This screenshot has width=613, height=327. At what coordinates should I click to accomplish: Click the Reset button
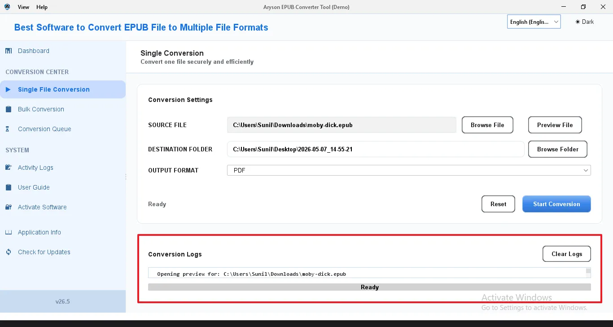[498, 204]
